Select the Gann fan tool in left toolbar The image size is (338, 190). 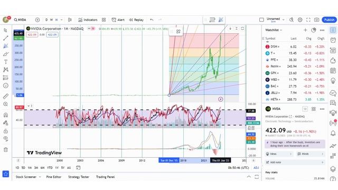6,46
